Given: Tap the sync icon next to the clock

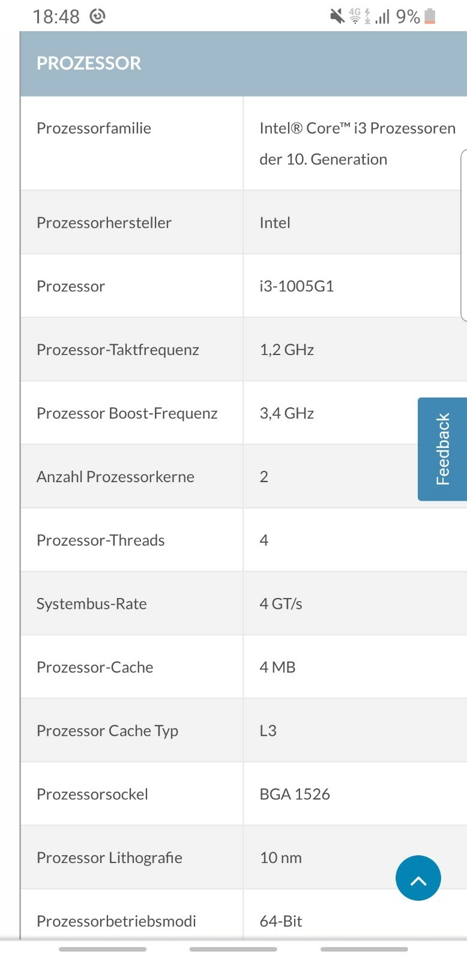Looking at the screenshot, I should coord(97,16).
